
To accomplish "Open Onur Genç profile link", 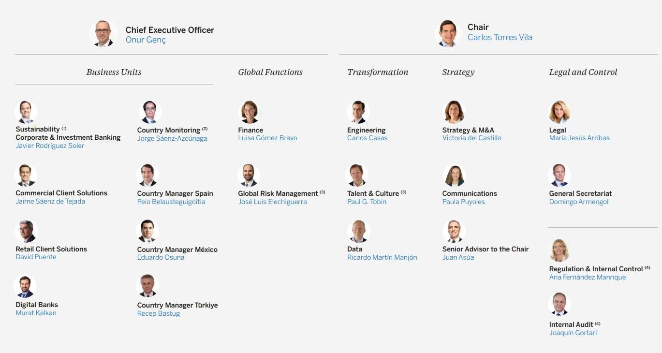I will 146,40.
